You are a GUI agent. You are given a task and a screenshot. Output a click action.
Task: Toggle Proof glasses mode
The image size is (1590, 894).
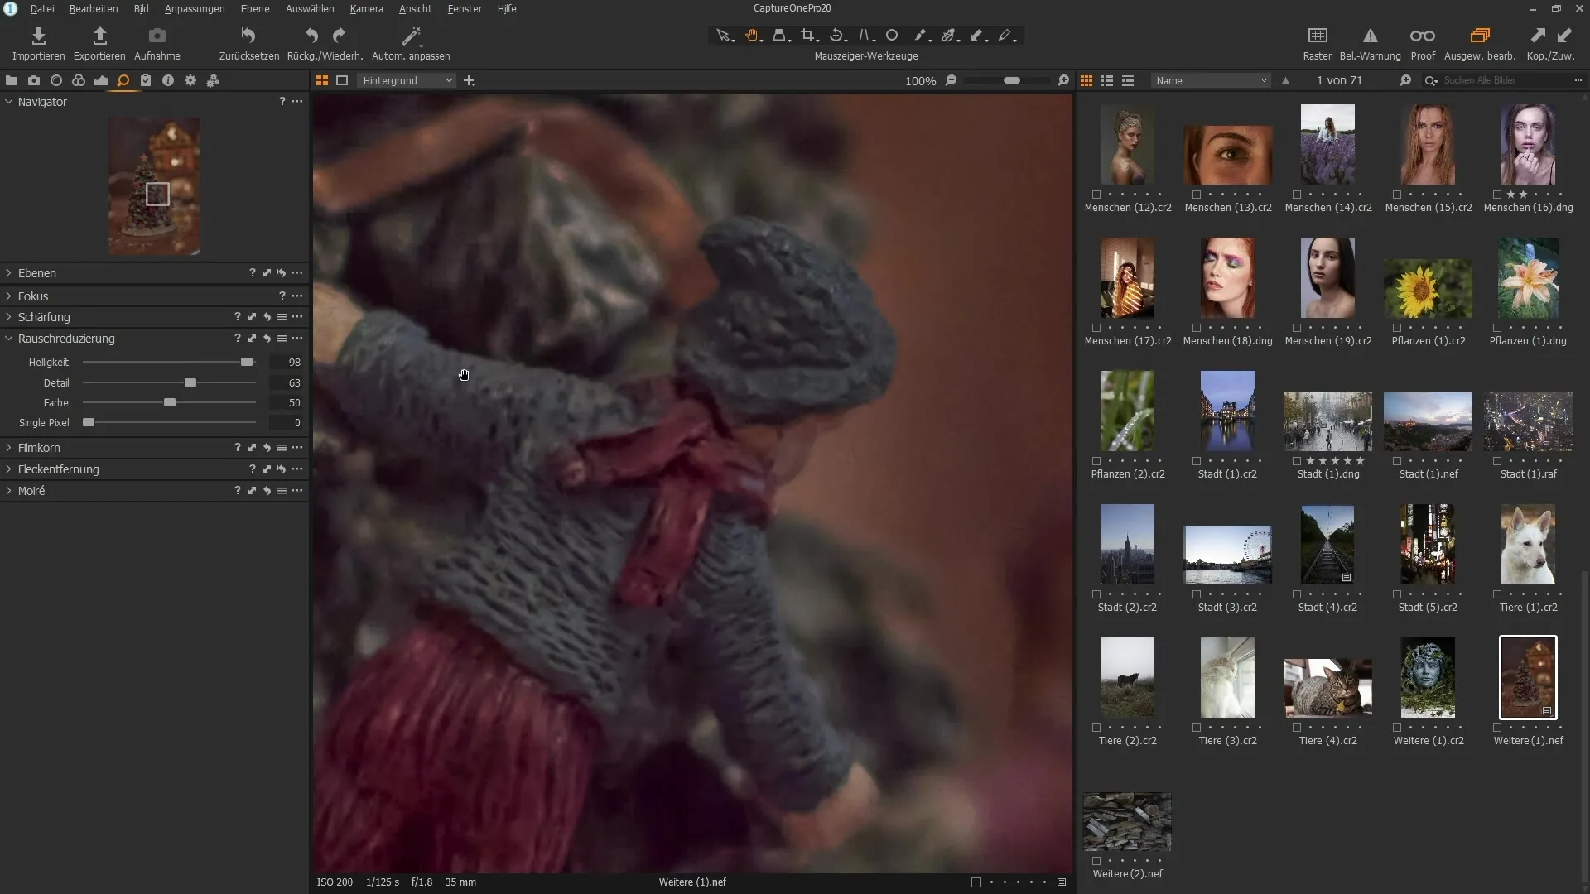1423,36
